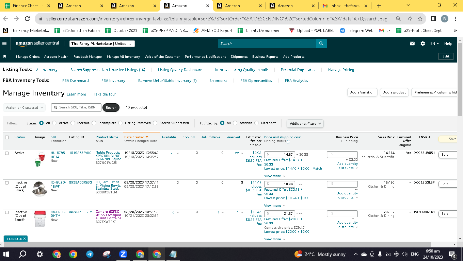
Task: Sort by the Date Created column header
Action: point(136,137)
